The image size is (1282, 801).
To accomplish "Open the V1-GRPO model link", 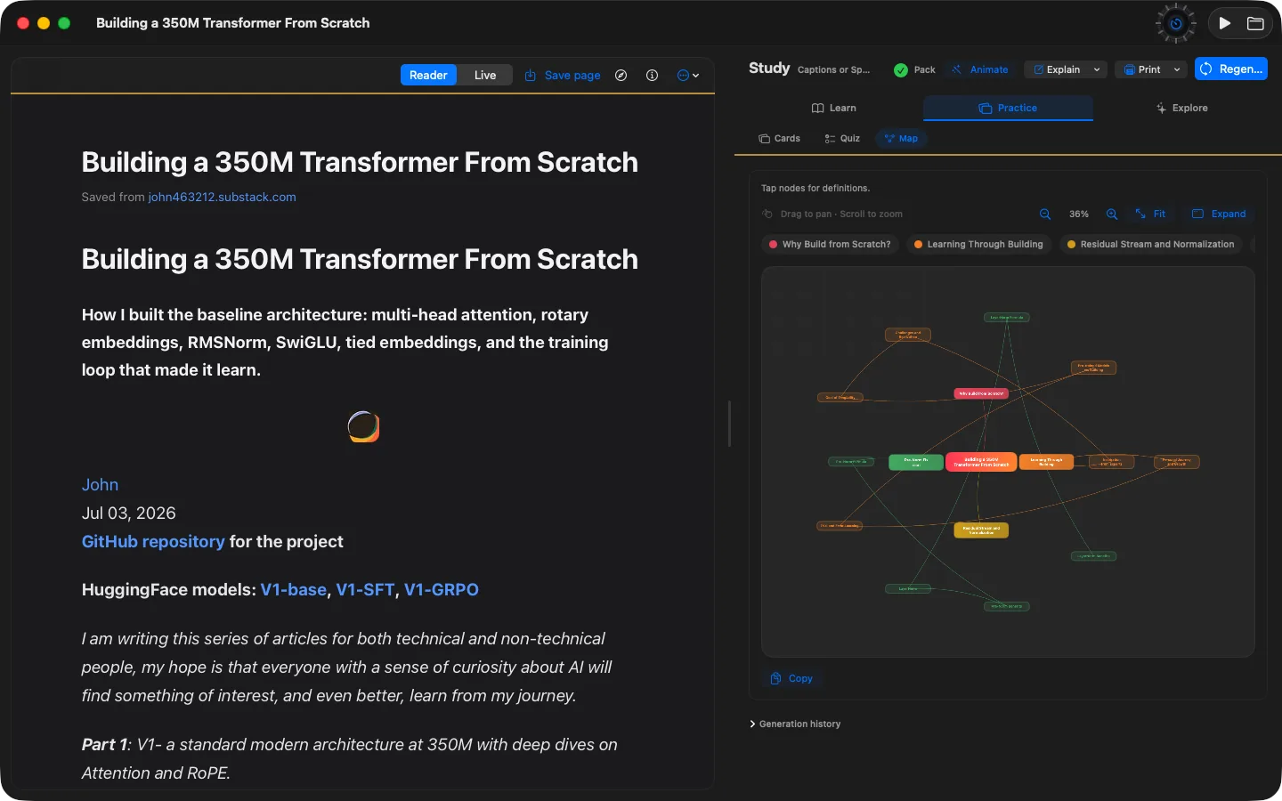I will point(442,590).
